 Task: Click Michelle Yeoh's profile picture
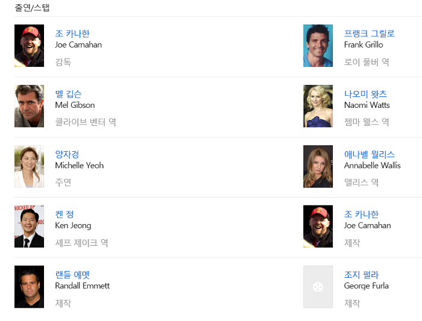(x=29, y=166)
